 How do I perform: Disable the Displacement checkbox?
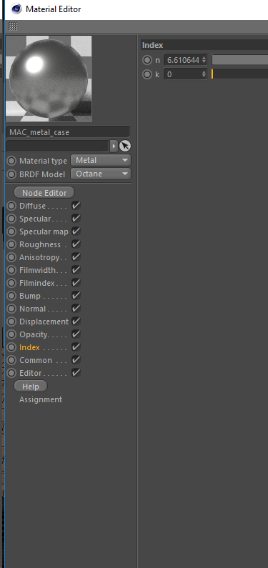(76, 322)
